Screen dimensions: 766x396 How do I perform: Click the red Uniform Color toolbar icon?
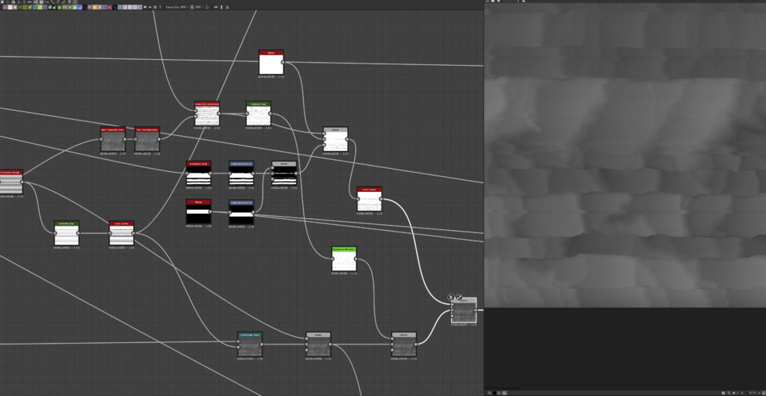pyautogui.click(x=110, y=7)
